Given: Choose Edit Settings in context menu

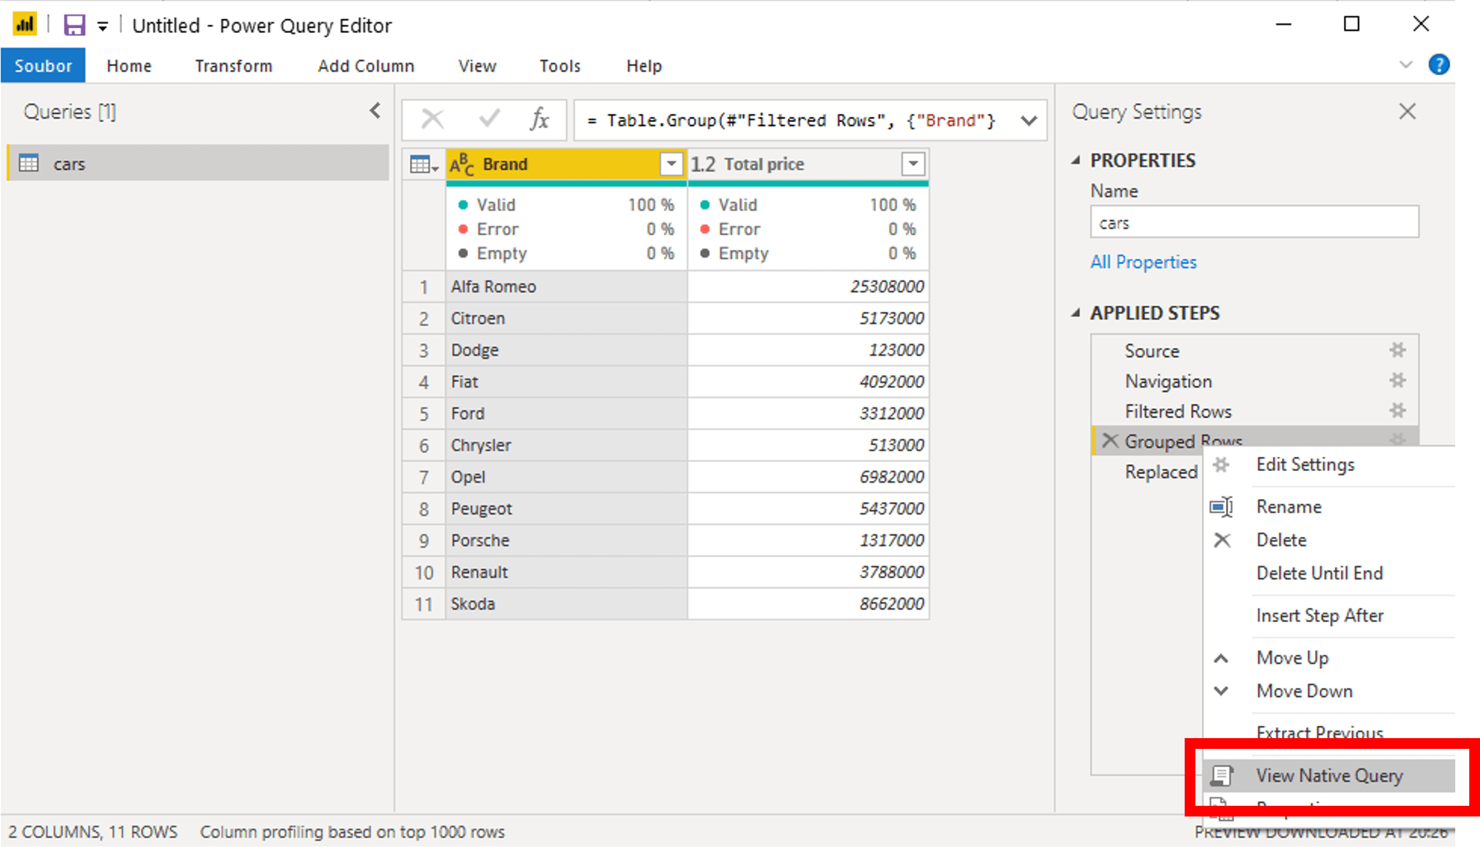Looking at the screenshot, I should pos(1305,464).
